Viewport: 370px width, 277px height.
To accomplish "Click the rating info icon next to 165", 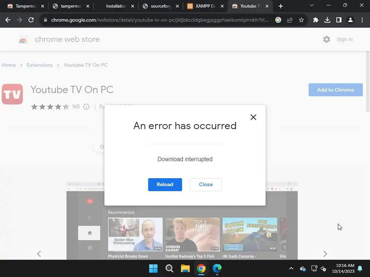I will point(86,107).
